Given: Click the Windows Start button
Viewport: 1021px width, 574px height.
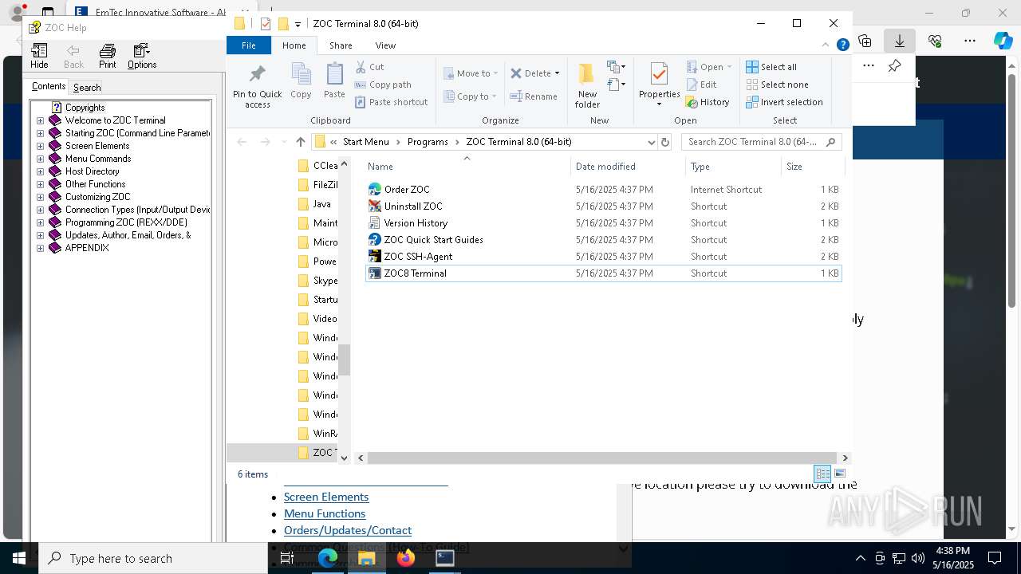Looking at the screenshot, I should click(x=19, y=558).
